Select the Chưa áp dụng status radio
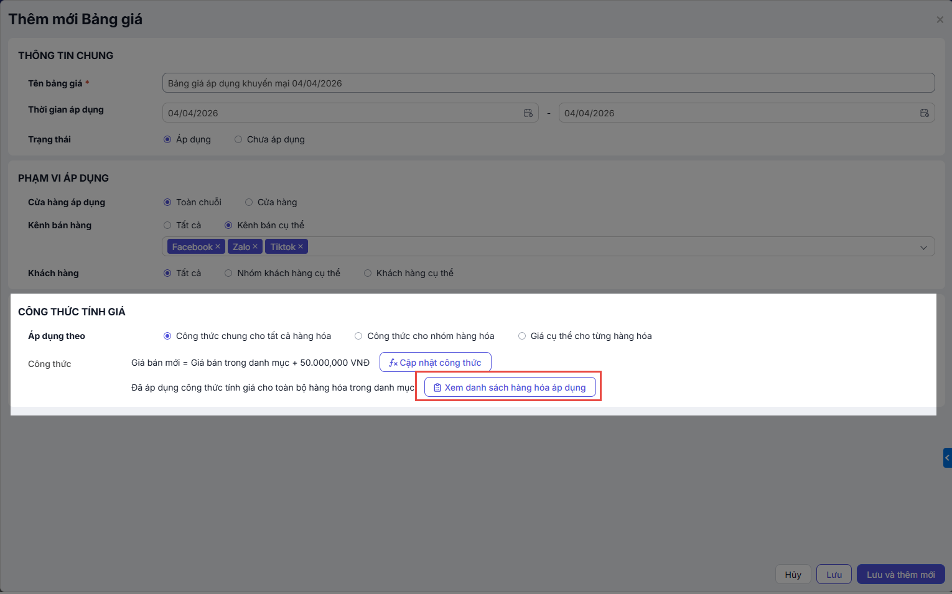Image resolution: width=952 pixels, height=594 pixels. [x=238, y=140]
